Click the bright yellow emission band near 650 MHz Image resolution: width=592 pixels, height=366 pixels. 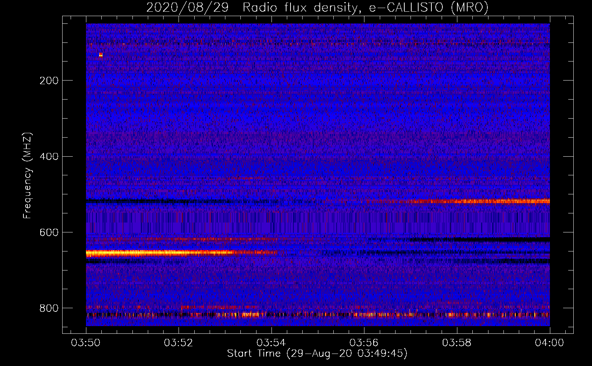(146, 253)
